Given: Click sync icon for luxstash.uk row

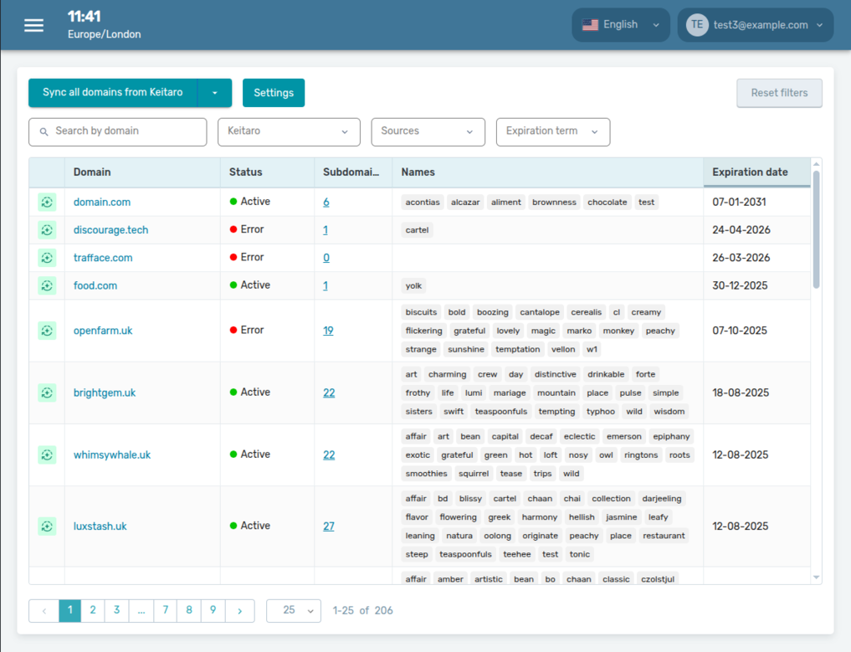Looking at the screenshot, I should point(47,526).
